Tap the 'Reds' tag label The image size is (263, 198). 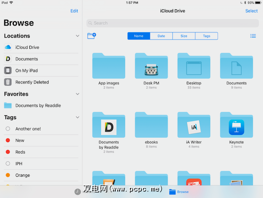[20, 152]
